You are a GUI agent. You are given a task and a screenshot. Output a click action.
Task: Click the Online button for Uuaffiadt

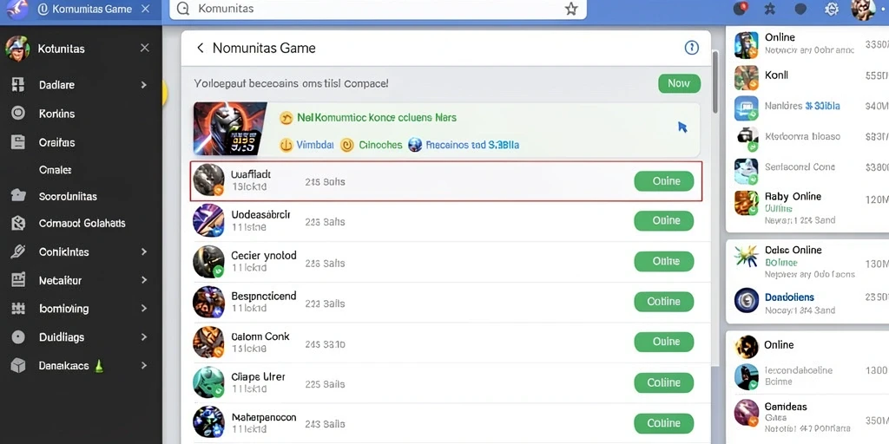coord(664,181)
